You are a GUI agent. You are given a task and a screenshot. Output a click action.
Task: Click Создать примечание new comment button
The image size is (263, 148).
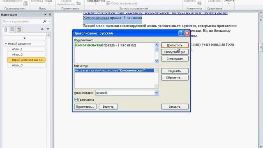coord(69,3)
